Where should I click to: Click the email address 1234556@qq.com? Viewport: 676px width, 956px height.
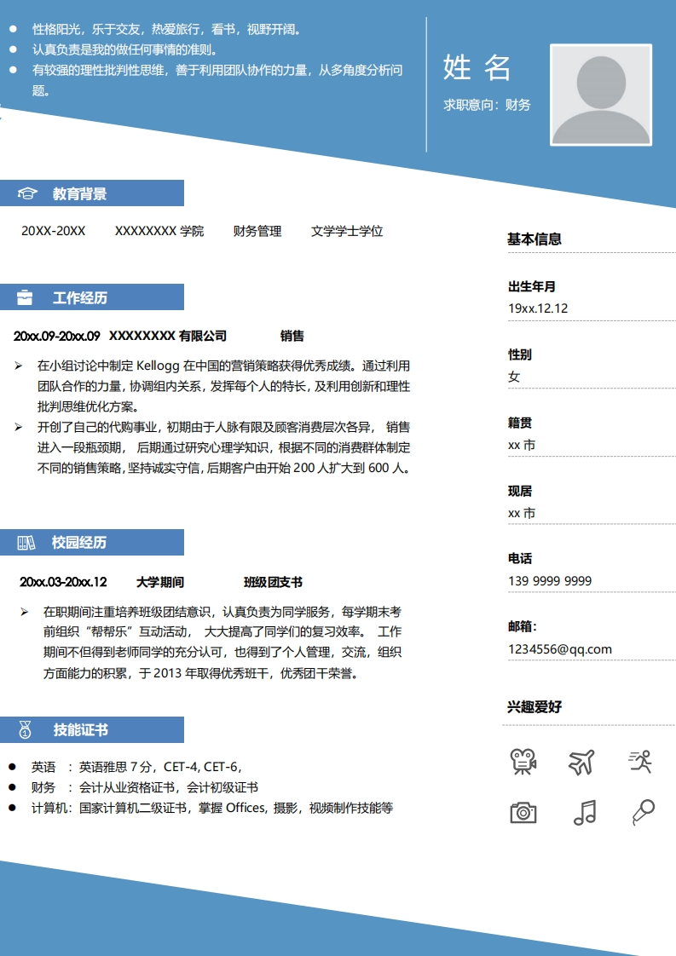pyautogui.click(x=560, y=649)
